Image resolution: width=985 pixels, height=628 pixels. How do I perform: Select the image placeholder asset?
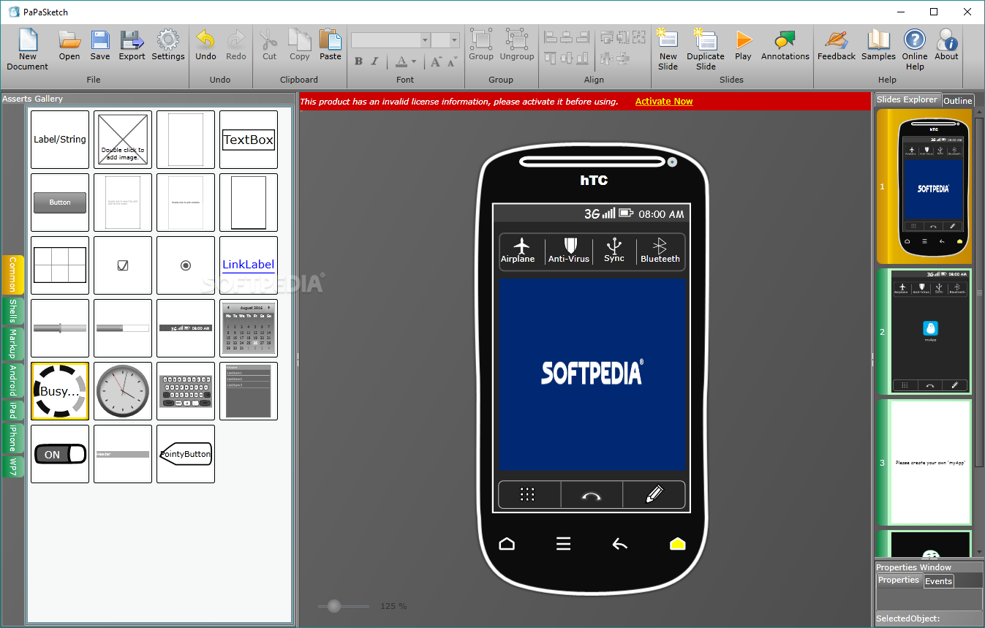(123, 140)
